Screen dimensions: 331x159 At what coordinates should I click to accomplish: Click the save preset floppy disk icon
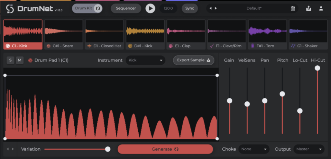coord(293,8)
